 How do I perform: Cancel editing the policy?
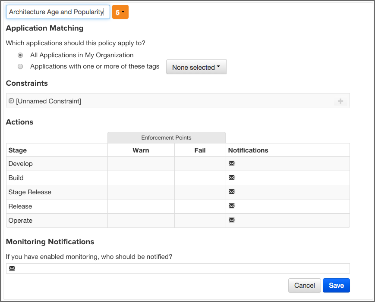point(304,285)
